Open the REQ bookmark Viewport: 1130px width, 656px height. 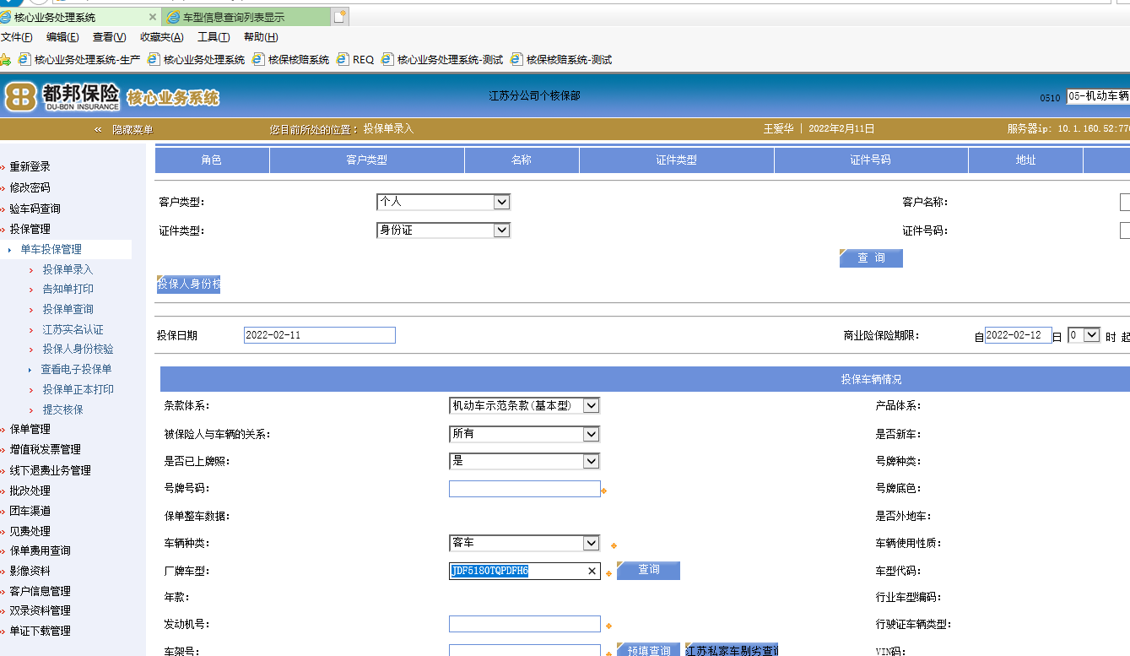tap(355, 60)
